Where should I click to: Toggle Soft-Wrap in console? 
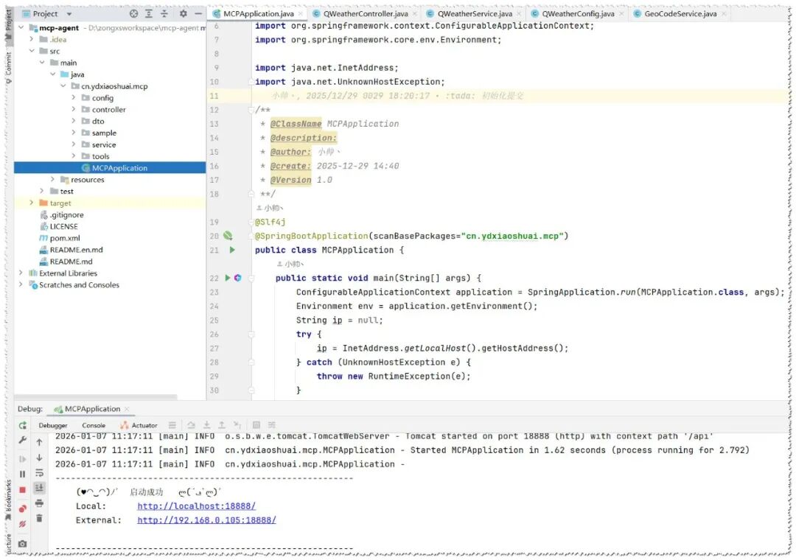point(39,472)
